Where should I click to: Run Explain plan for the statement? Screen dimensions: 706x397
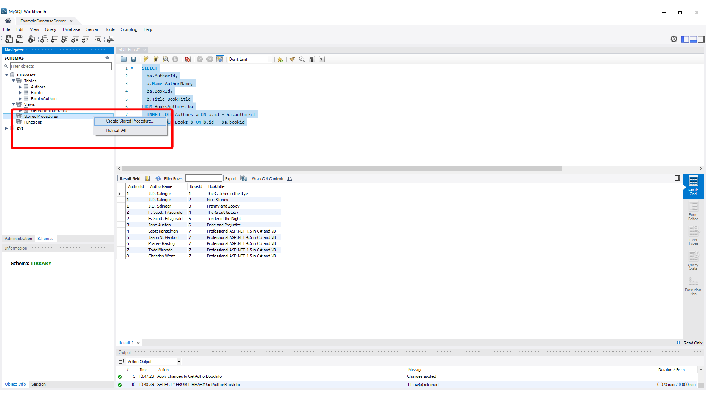pyautogui.click(x=166, y=59)
